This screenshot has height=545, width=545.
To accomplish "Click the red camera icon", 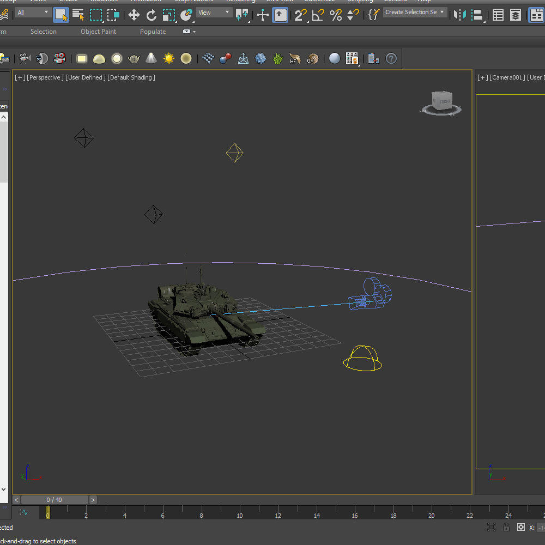I will pyautogui.click(x=60, y=58).
